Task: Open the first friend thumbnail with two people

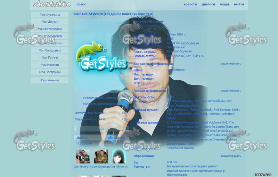Action: click(83, 156)
